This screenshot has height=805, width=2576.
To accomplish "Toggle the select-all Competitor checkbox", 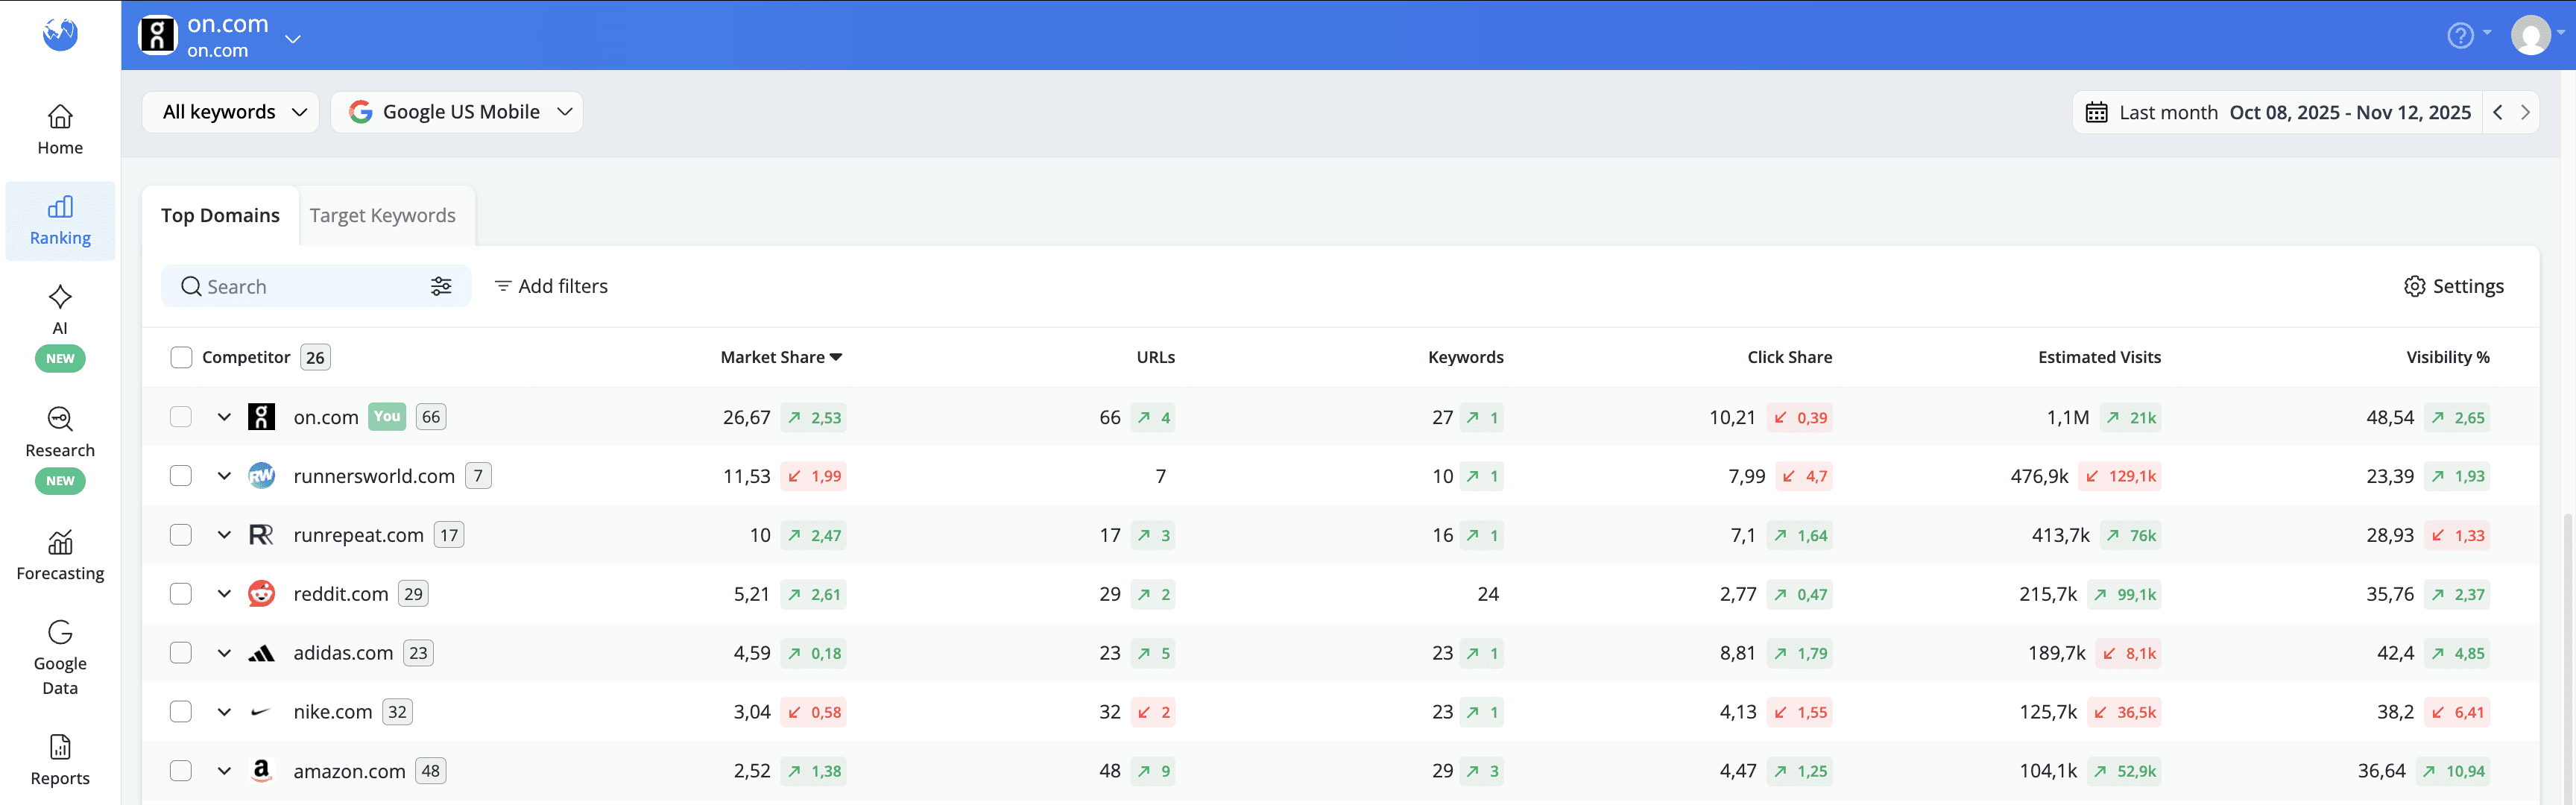I will pyautogui.click(x=181, y=357).
